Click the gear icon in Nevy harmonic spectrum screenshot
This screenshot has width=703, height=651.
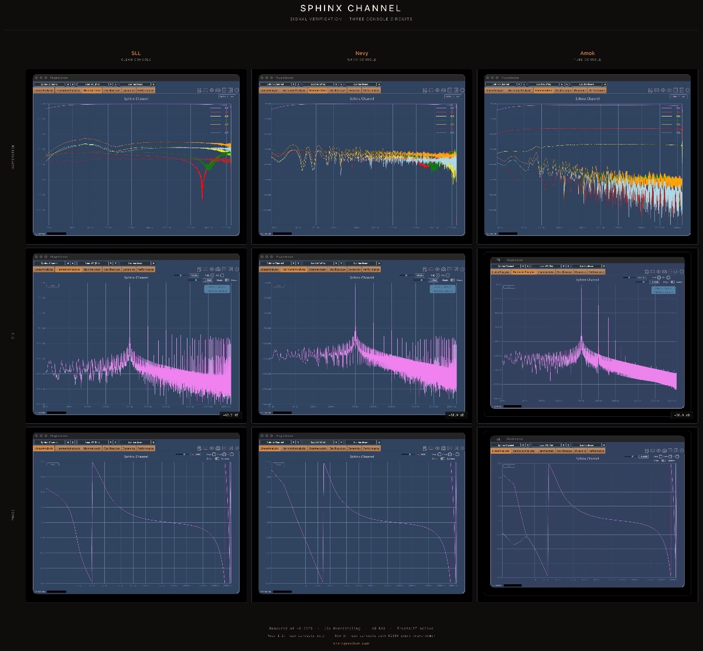click(463, 269)
